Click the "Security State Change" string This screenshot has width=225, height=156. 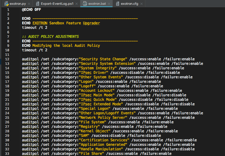click(x=103, y=59)
